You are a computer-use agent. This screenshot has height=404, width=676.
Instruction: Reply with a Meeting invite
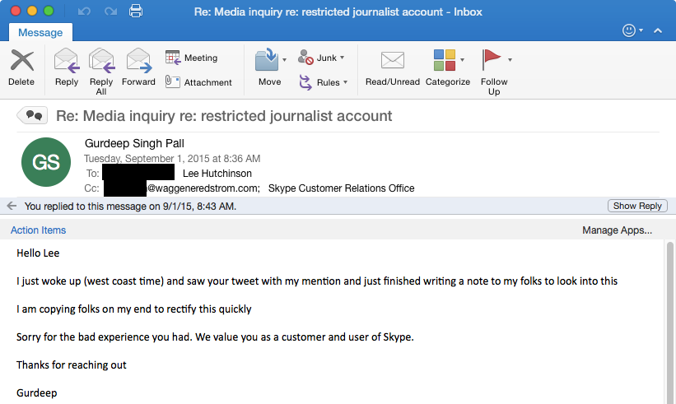click(191, 58)
